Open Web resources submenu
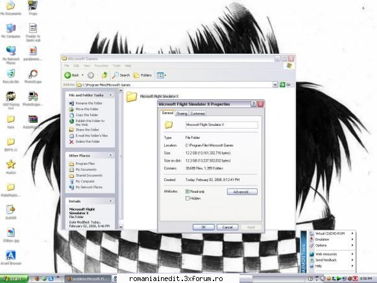Image resolution: width=377 pixels, height=283 pixels. coord(332,254)
